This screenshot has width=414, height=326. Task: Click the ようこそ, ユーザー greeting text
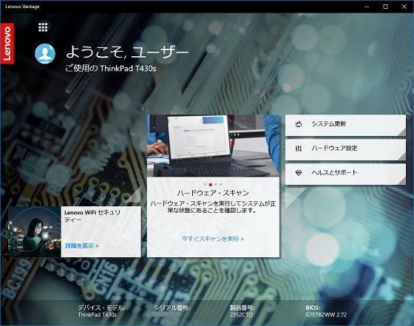(x=127, y=52)
